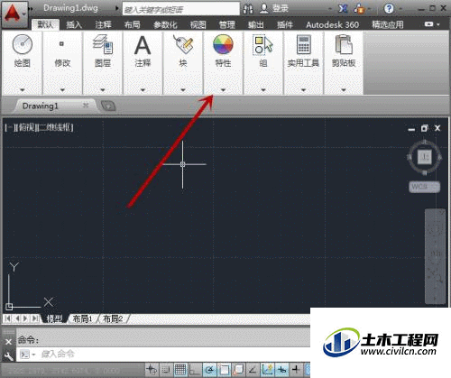
Task: Click the red A application menu button
Action: coord(14,14)
